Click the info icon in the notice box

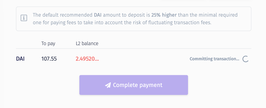coord(24,18)
